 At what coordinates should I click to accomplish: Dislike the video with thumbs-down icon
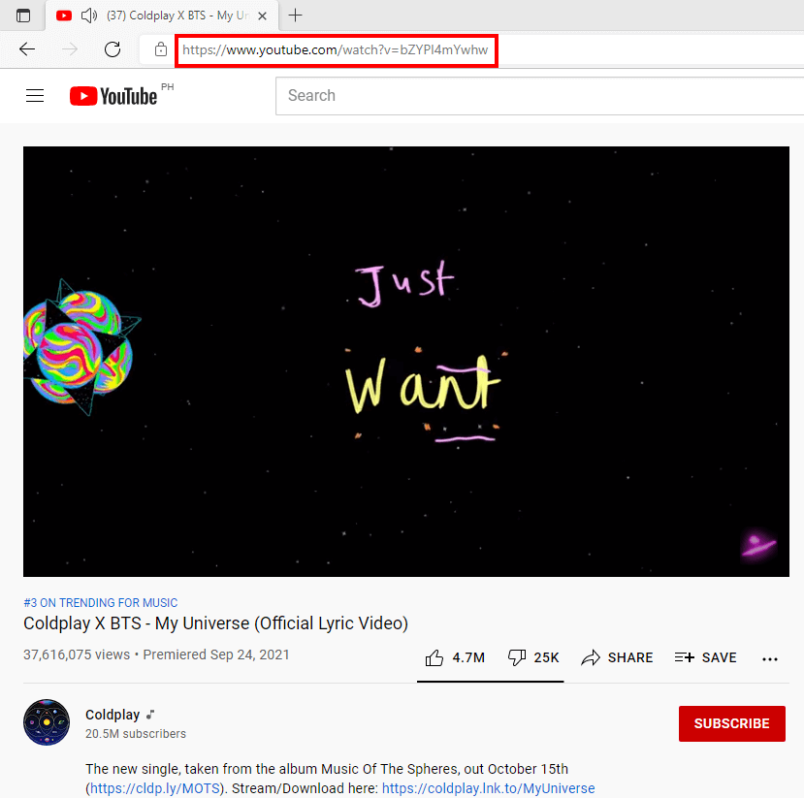pos(516,657)
